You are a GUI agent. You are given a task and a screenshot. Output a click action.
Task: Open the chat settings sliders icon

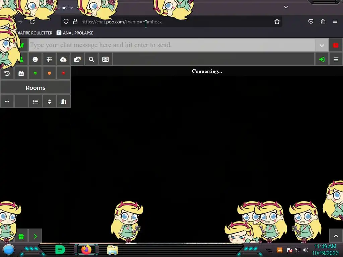(x=49, y=60)
